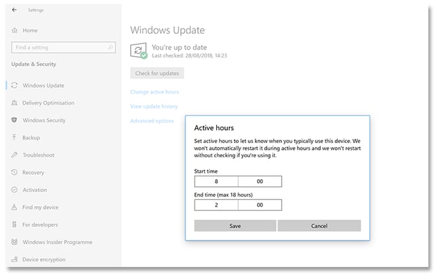Image resolution: width=434 pixels, height=276 pixels.
Task: Click the Home house icon
Action: coord(15,30)
